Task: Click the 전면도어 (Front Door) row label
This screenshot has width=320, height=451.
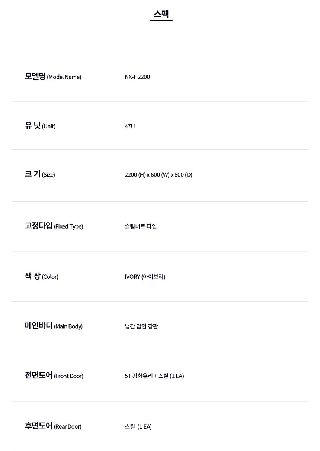Action: point(54,376)
